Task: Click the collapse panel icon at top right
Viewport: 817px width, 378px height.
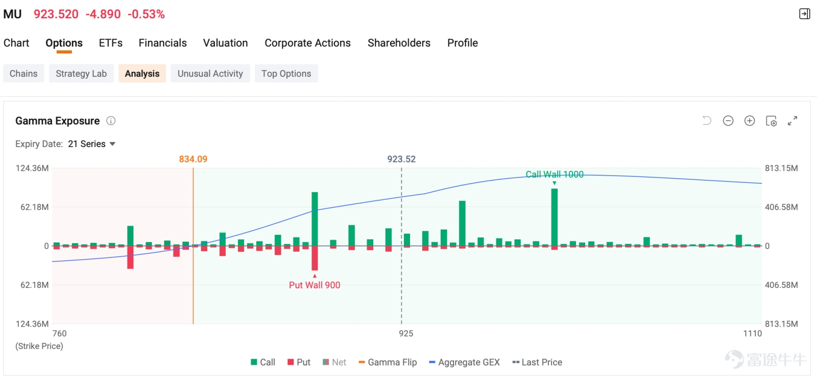Action: (804, 14)
